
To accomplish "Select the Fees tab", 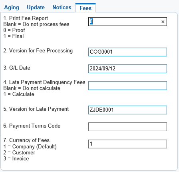I will point(86,8).
